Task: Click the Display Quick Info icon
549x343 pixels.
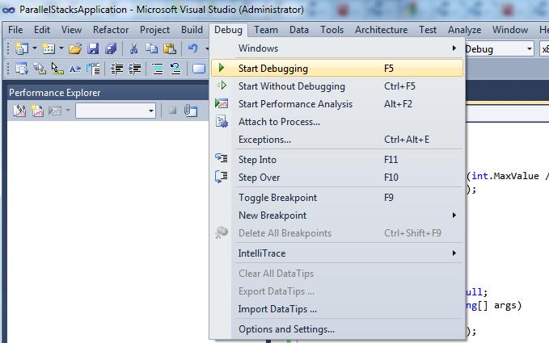Action: 57,69
